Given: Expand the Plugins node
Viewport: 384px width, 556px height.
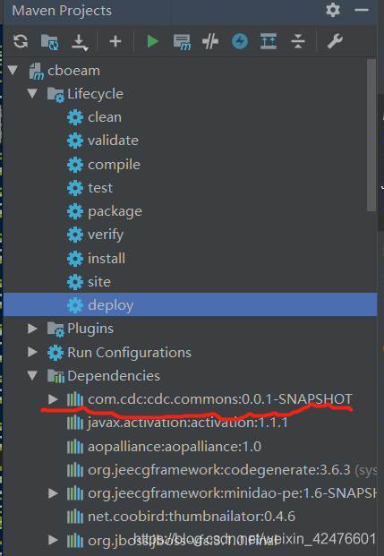Looking at the screenshot, I should 32,329.
